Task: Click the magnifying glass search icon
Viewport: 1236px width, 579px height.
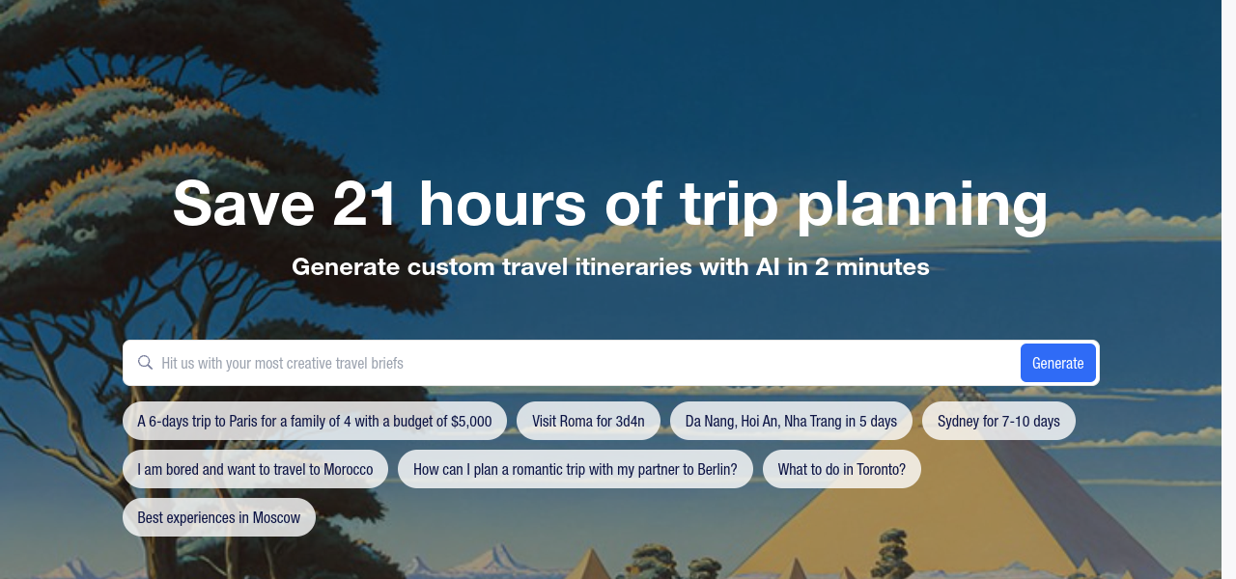Action: point(146,363)
